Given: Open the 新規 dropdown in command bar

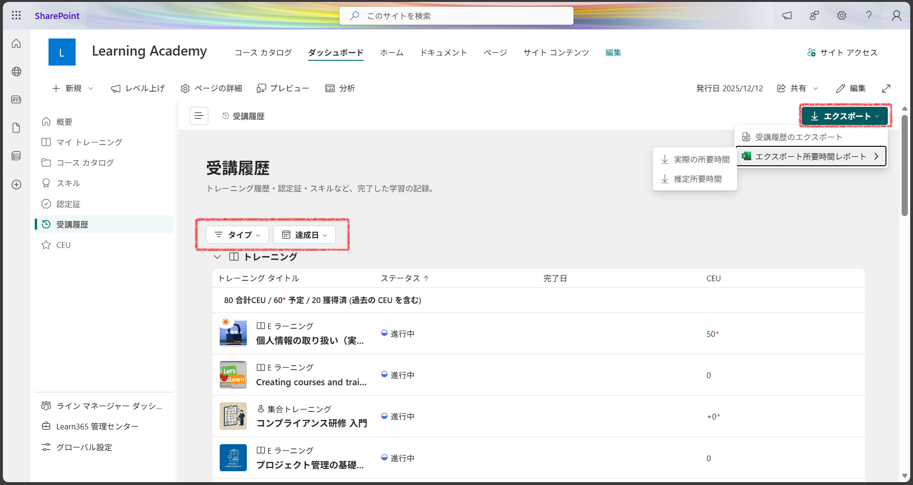Looking at the screenshot, I should pos(73,88).
